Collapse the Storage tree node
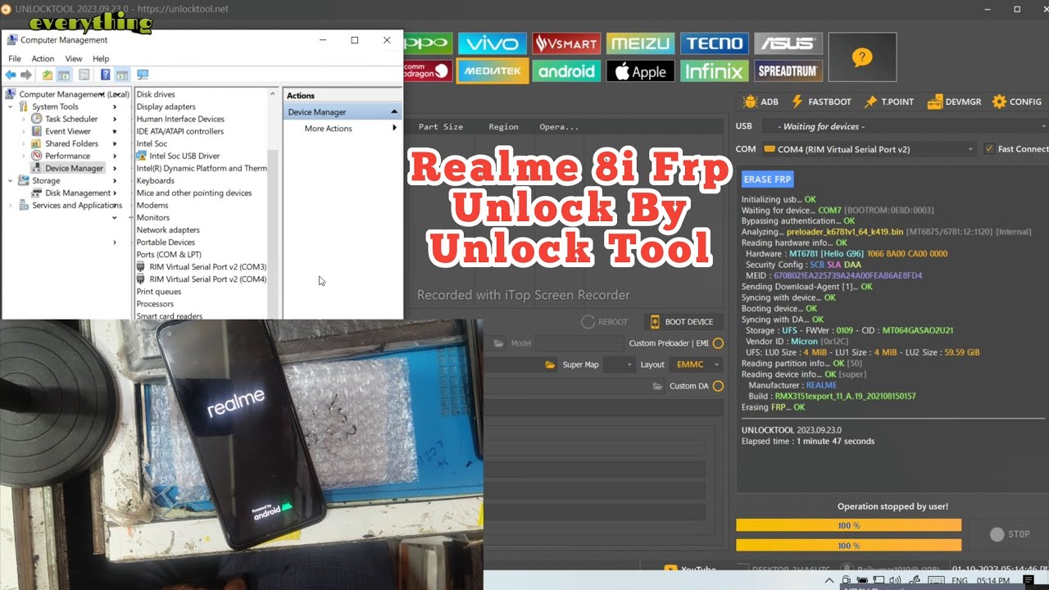1049x590 pixels. [x=10, y=180]
